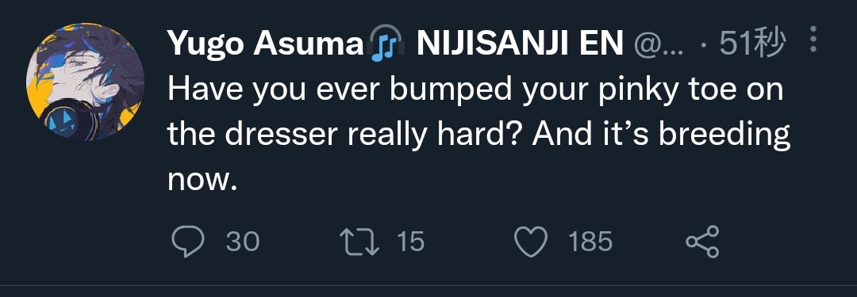Click the NIJISANJI EN name text

(520, 43)
